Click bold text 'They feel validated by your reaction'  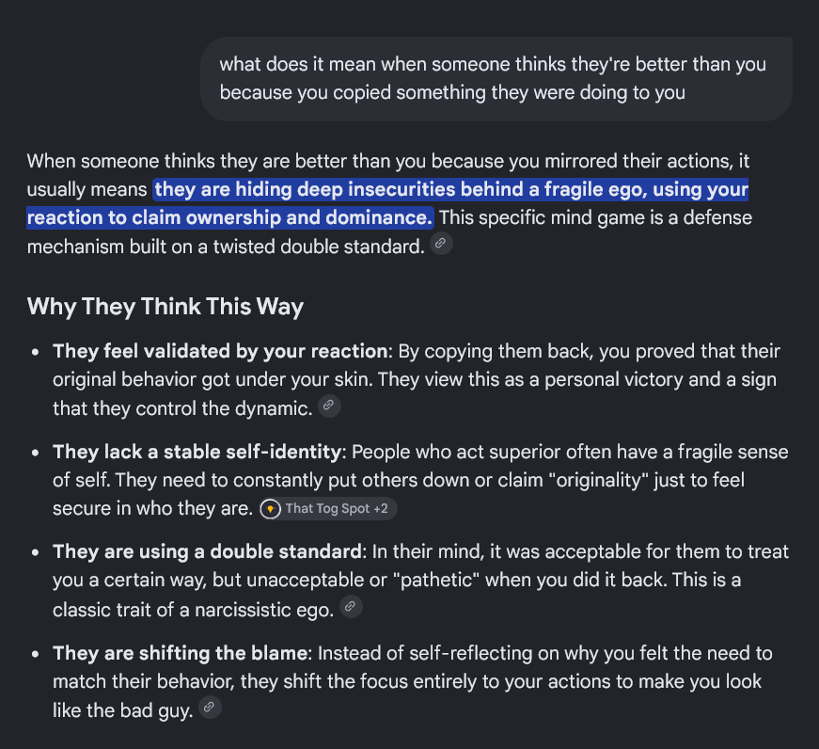click(219, 351)
